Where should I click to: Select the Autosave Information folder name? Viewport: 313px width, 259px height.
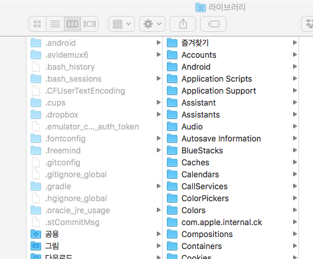(x=221, y=139)
